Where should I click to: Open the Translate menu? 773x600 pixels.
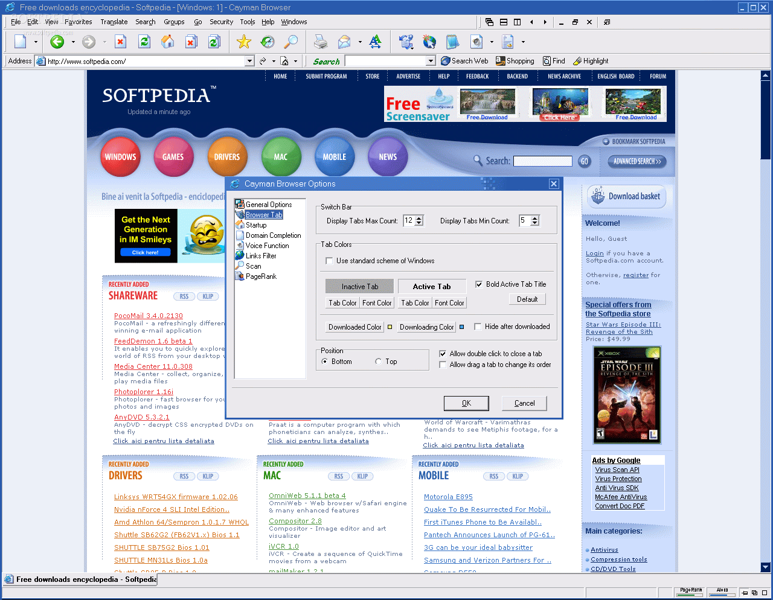(x=114, y=22)
